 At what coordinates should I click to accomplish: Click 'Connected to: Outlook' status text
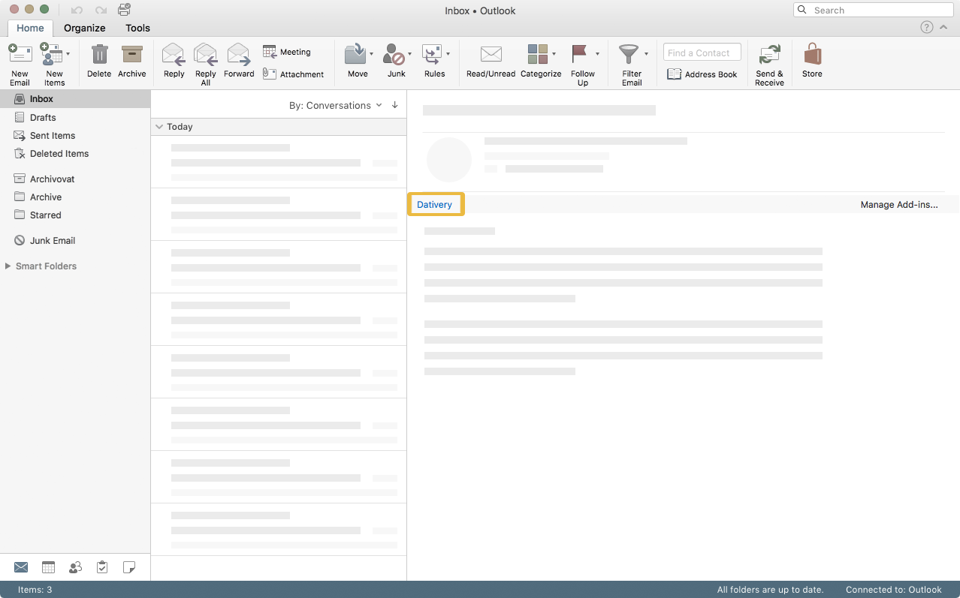point(894,590)
